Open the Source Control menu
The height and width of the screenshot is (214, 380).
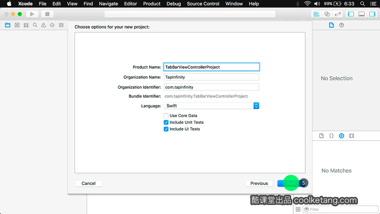[x=203, y=4]
